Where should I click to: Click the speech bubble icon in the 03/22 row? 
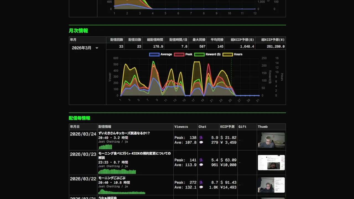coord(201,187)
